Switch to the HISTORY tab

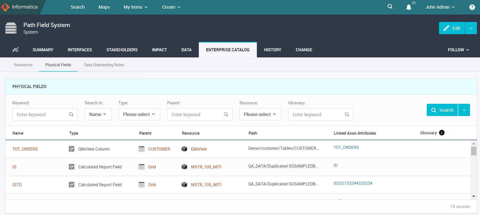pos(273,50)
